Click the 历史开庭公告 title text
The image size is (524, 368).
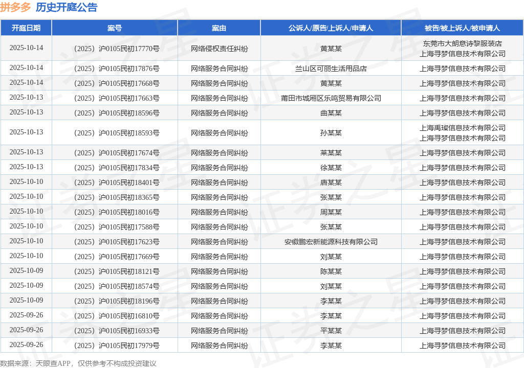pyautogui.click(x=67, y=7)
